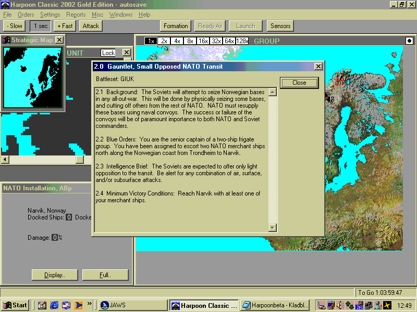The width and height of the screenshot is (417, 312).
Task: Click the first Quick Launch notepad icon
Action: coord(42,305)
